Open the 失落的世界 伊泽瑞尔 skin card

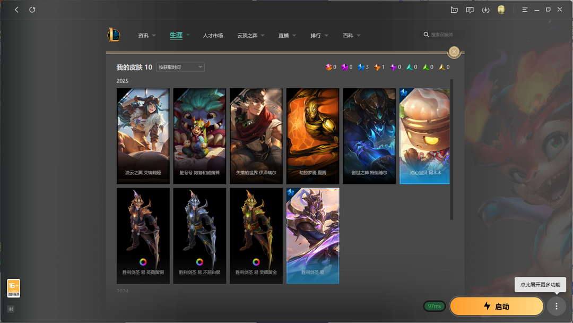tap(256, 136)
